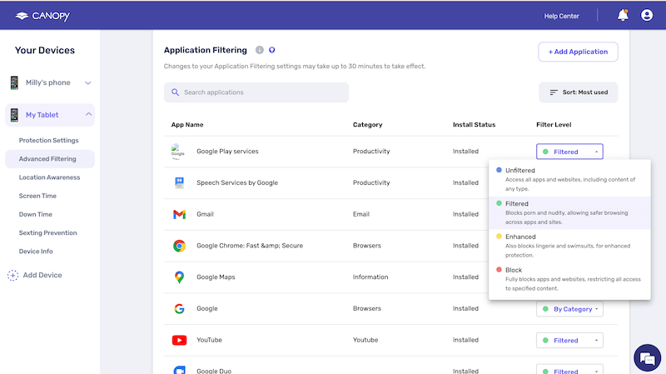Click the Canopy logo
Screen dimensions: 666x374
(x=42, y=16)
